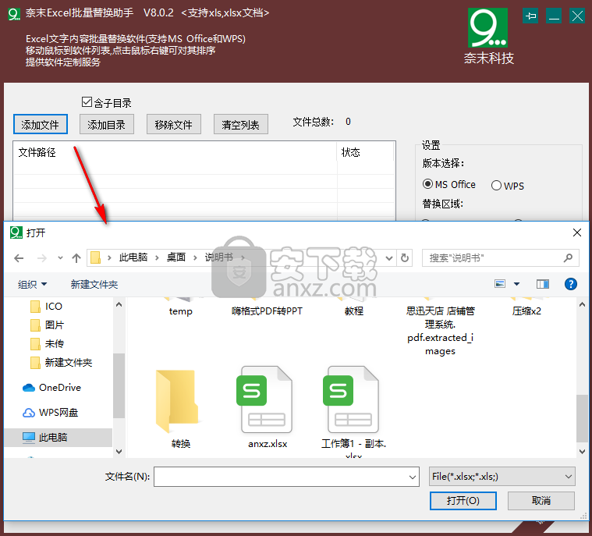The width and height of the screenshot is (592, 536).
Task: Click the search magnifier icon
Action: (569, 258)
